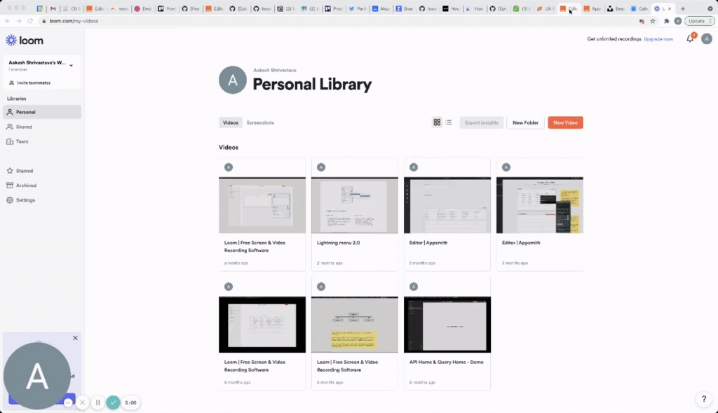This screenshot has height=413, width=718.
Task: Click title 'API Home & Query Home - Demo'
Action: click(x=446, y=362)
